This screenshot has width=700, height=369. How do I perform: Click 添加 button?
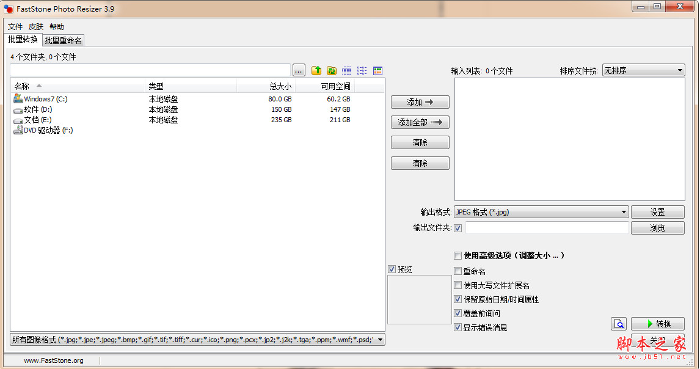[420, 102]
